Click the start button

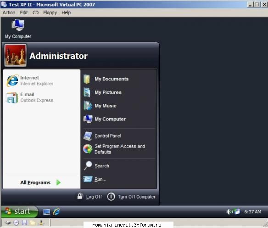pos(19,211)
